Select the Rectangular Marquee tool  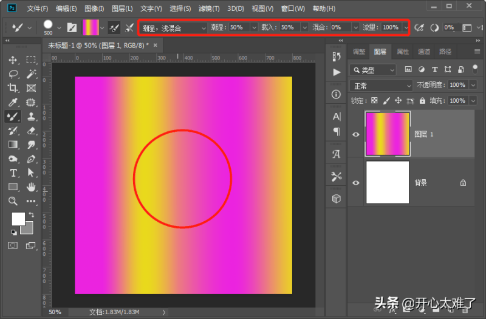[x=31, y=60]
